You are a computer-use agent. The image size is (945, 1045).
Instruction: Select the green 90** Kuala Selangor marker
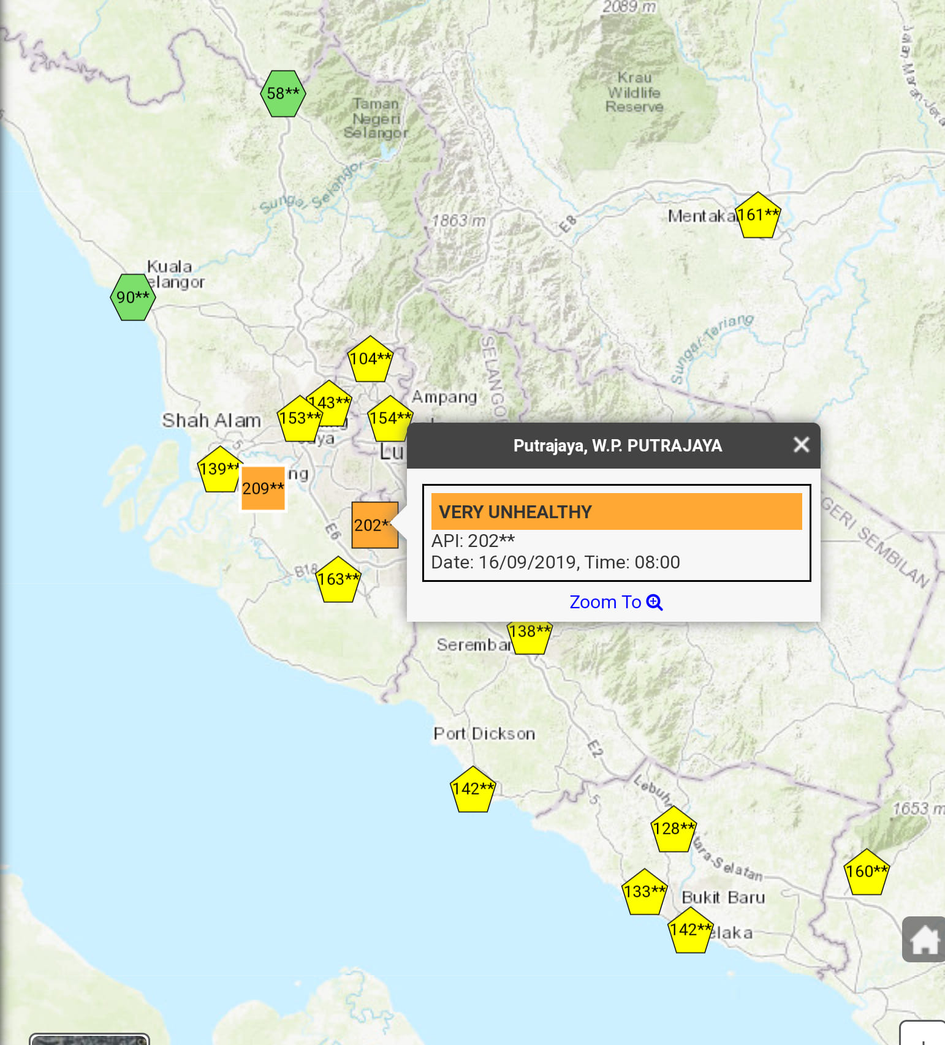pyautogui.click(x=133, y=297)
